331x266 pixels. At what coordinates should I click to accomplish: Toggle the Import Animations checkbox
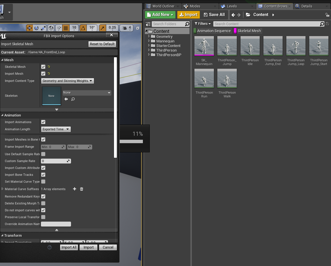coord(43,122)
